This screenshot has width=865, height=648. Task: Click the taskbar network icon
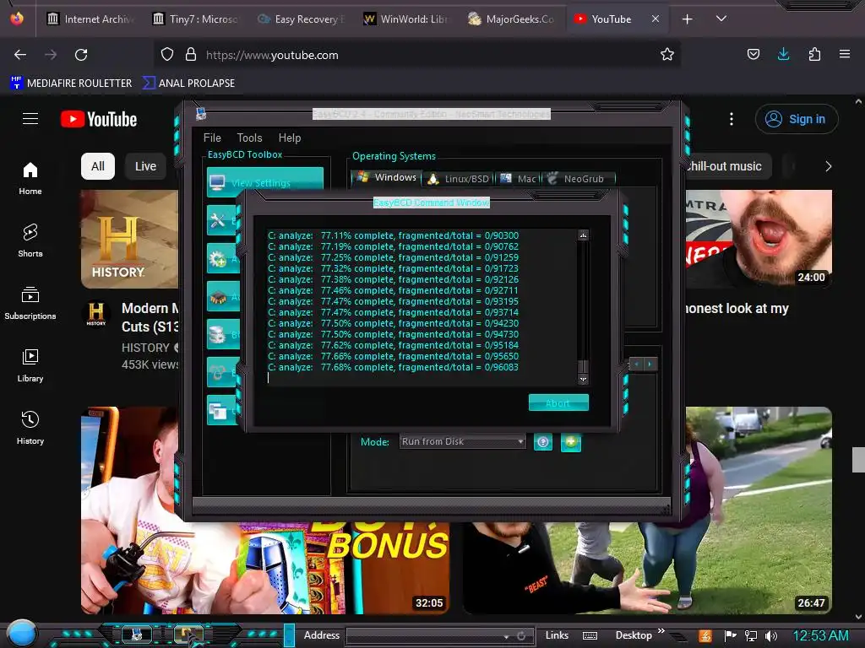751,636
